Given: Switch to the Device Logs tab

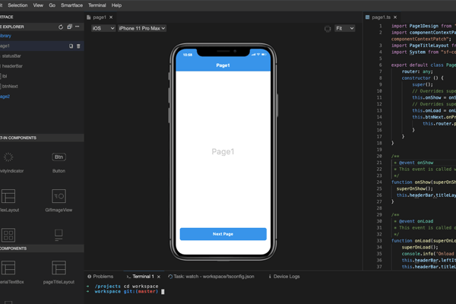Looking at the screenshot, I should [284, 277].
